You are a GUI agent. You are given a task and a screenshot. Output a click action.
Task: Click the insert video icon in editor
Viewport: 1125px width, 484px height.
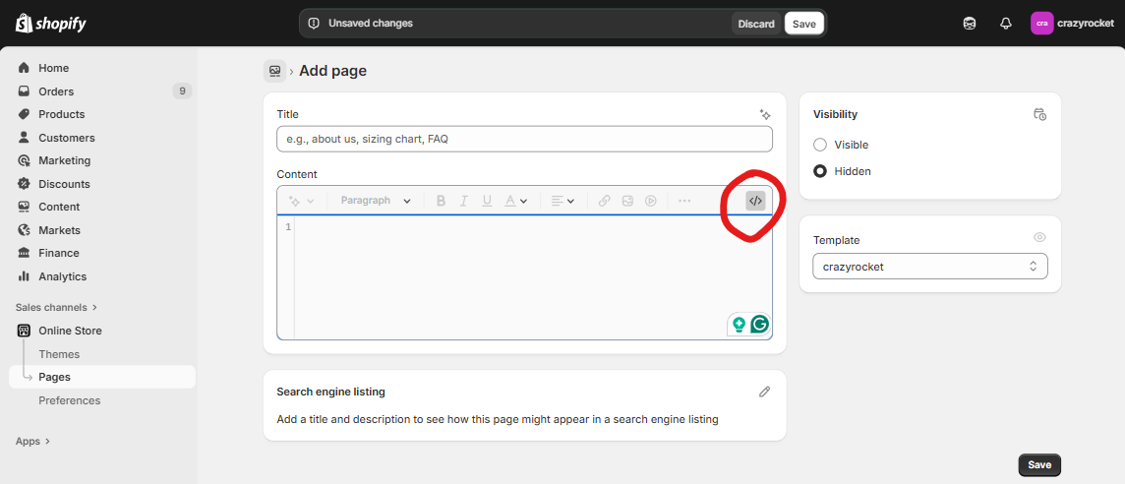[651, 201]
